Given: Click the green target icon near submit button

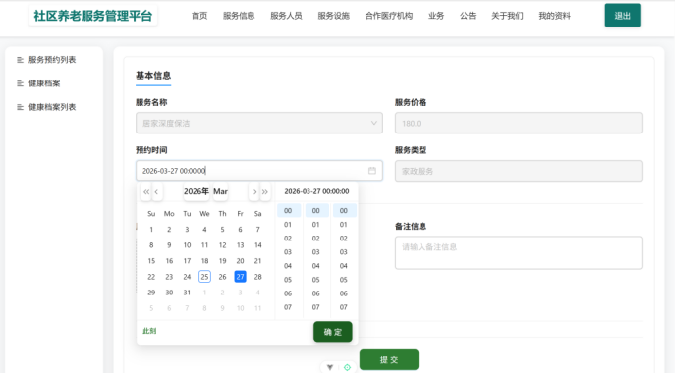Looking at the screenshot, I should [x=347, y=367].
